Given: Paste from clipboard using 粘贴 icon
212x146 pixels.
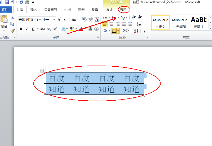Looking at the screenshot, I should pos(4,19).
